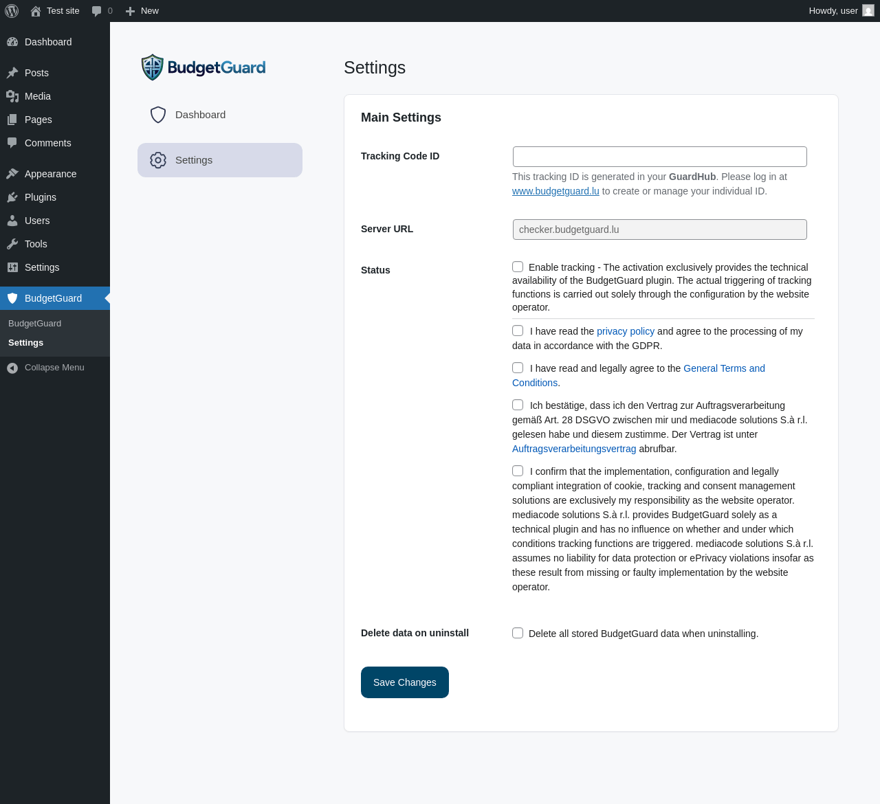880x804 pixels.
Task: Click the Plugins plug icon
Action: [x=12, y=197]
